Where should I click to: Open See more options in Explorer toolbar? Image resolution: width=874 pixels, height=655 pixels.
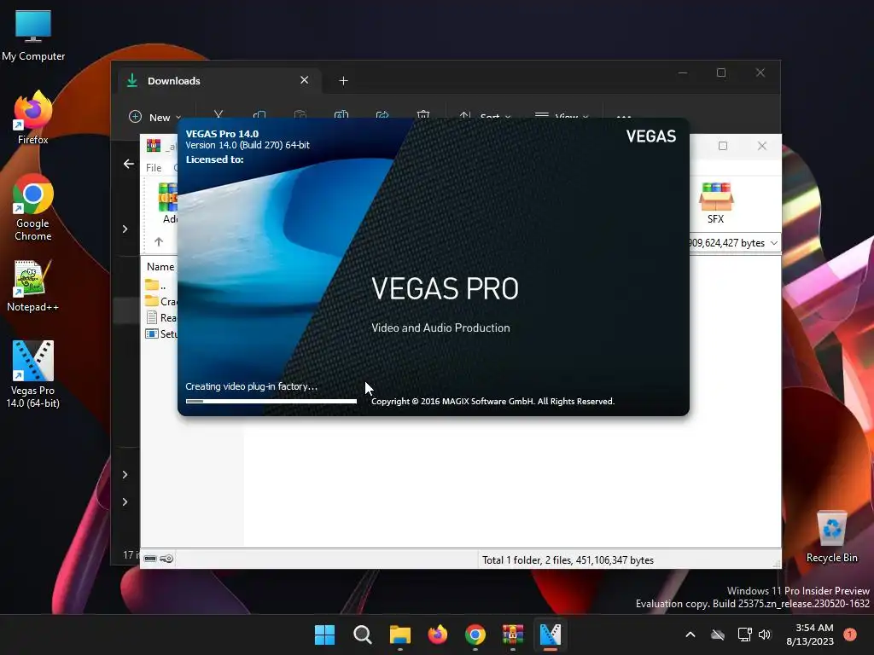pos(624,115)
